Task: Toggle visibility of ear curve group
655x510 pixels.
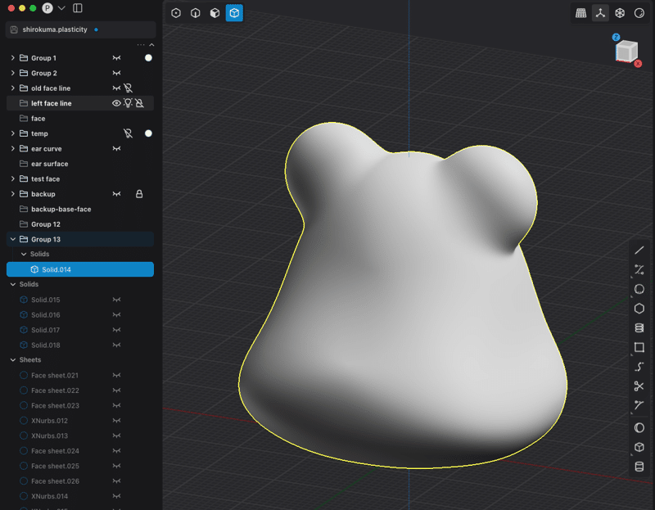Action: click(116, 148)
